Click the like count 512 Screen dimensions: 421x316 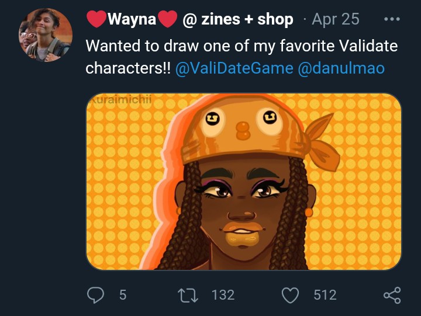pos(325,295)
